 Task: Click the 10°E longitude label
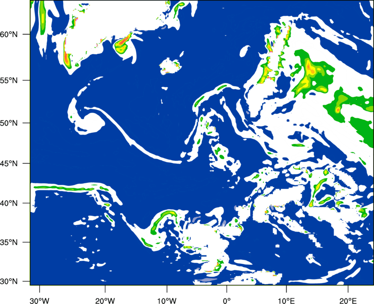pos(286,301)
